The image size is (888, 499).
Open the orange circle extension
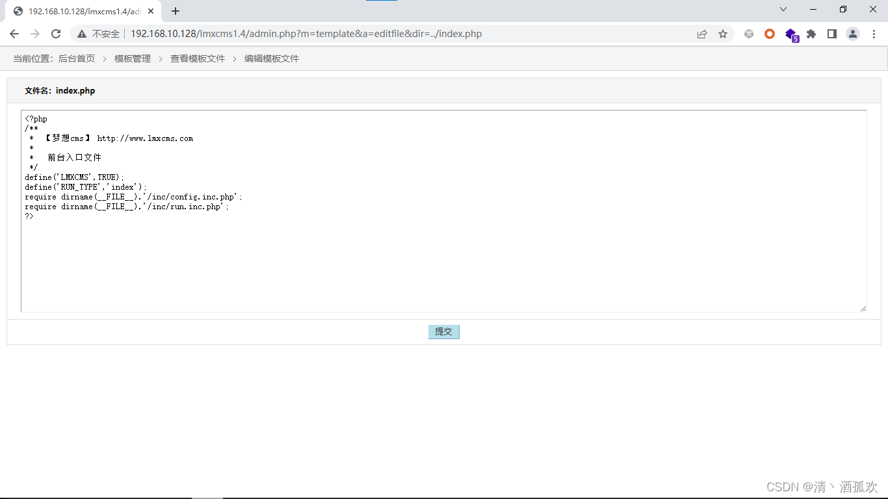pos(770,34)
